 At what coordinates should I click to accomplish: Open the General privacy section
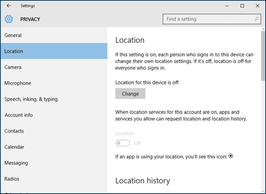(54, 35)
